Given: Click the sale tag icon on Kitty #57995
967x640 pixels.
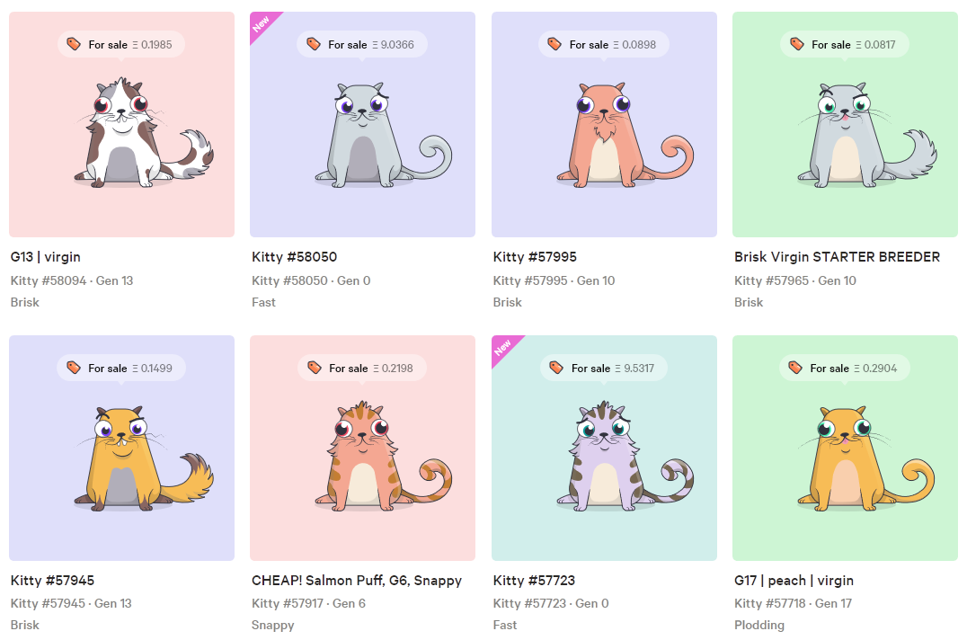Looking at the screenshot, I should pos(554,44).
